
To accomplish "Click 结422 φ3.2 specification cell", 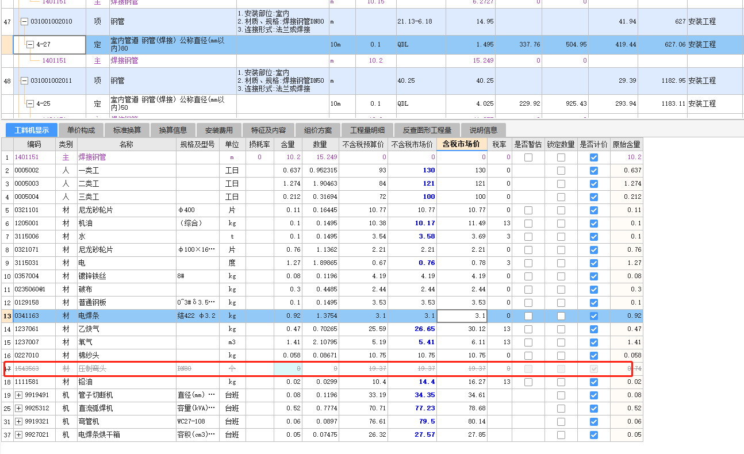I will pos(198,316).
